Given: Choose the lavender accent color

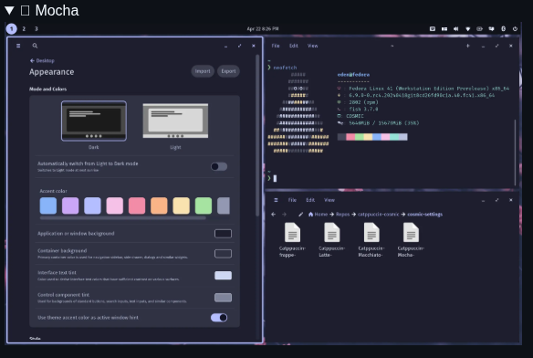Looking at the screenshot, I should tap(92, 205).
